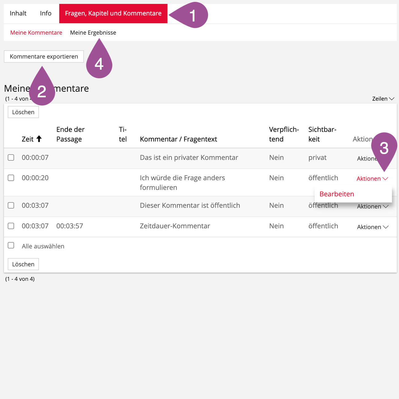399x399 pixels.
Task: Open the Info tab
Action: [45, 13]
